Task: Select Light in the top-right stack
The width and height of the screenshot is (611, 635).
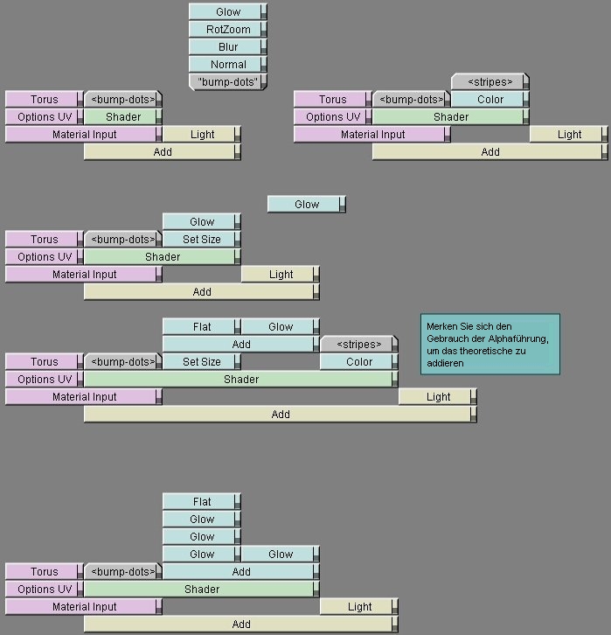Action: coord(569,134)
